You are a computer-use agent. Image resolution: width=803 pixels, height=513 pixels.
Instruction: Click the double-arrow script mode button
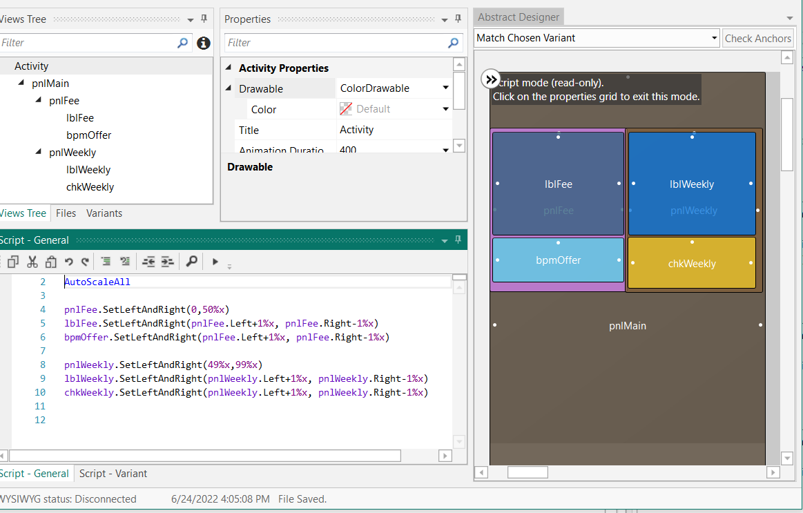pyautogui.click(x=490, y=79)
